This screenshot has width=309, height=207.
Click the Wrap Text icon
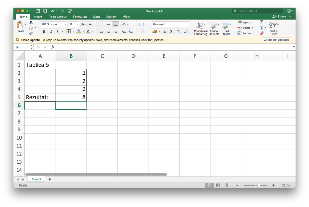click(x=142, y=24)
